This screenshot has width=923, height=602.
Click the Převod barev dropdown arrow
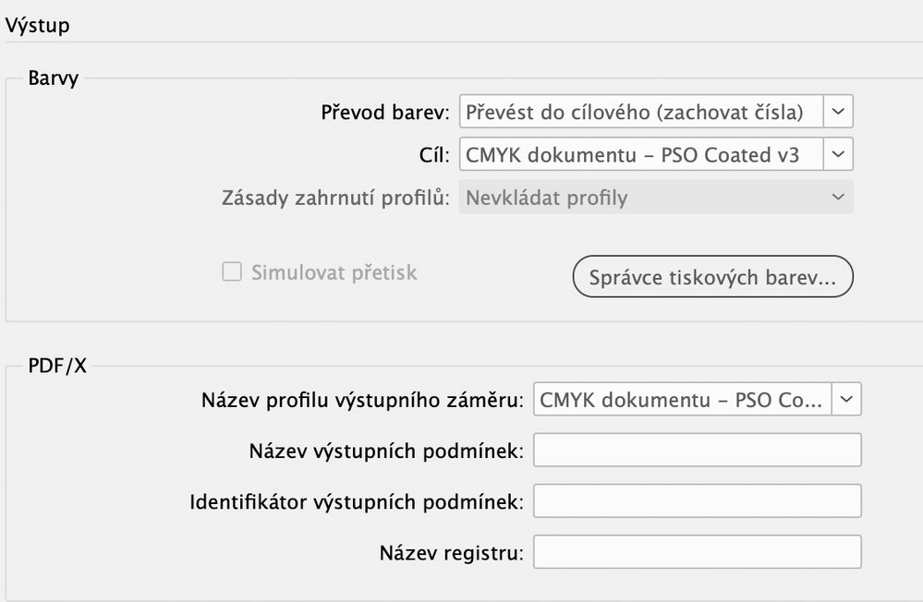(x=838, y=112)
